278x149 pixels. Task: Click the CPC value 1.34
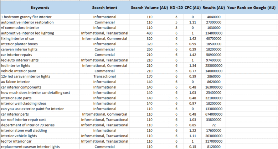(192, 66)
